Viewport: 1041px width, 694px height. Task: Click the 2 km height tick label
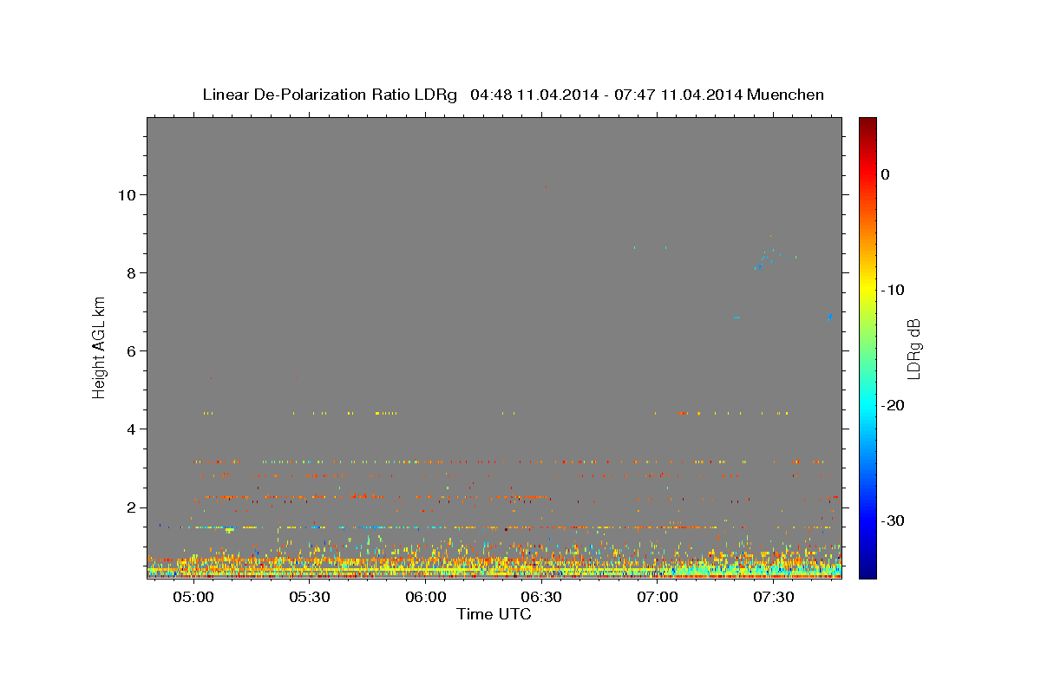tap(130, 507)
